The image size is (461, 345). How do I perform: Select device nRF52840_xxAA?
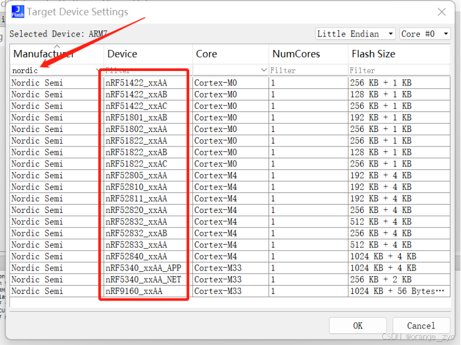[x=136, y=256]
